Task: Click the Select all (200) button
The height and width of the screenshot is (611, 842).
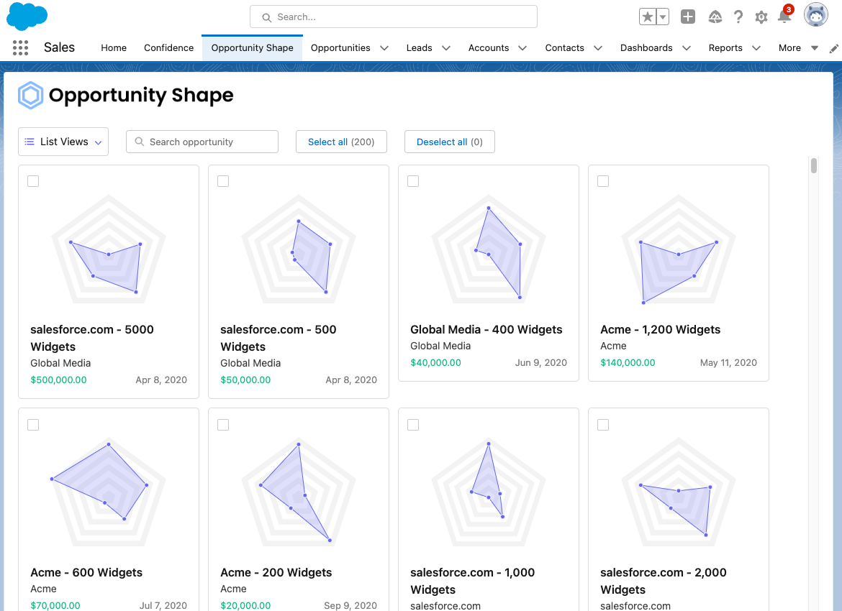Action: [x=341, y=142]
